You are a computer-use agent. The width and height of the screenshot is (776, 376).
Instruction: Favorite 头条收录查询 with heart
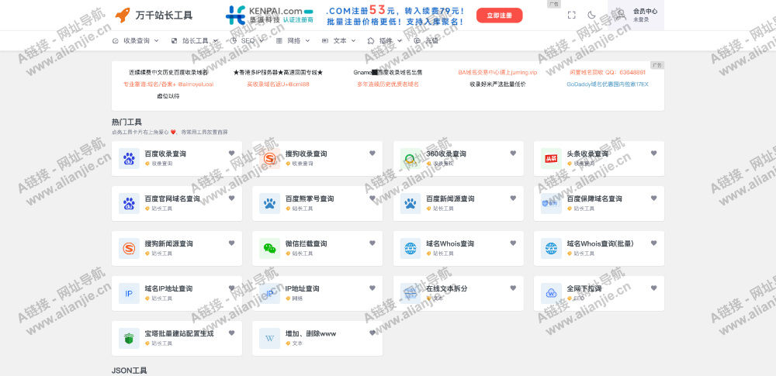click(x=653, y=154)
